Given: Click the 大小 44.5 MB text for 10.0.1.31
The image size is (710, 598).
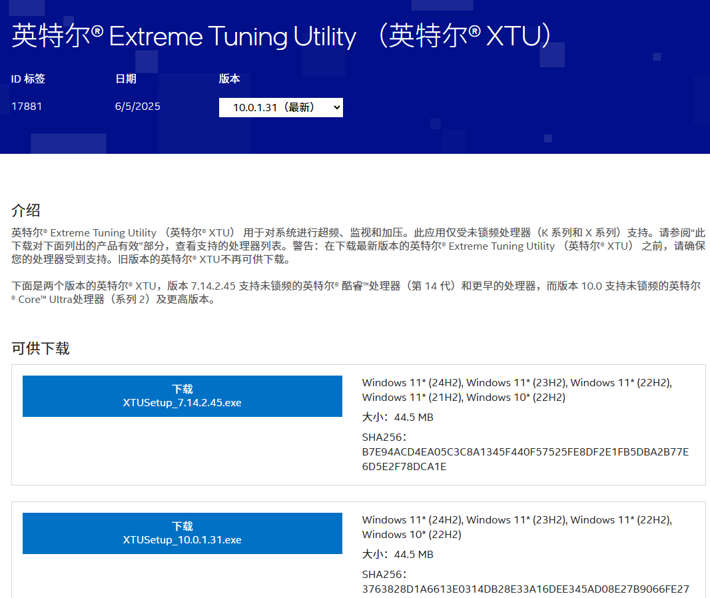Looking at the screenshot, I should click(x=398, y=555).
